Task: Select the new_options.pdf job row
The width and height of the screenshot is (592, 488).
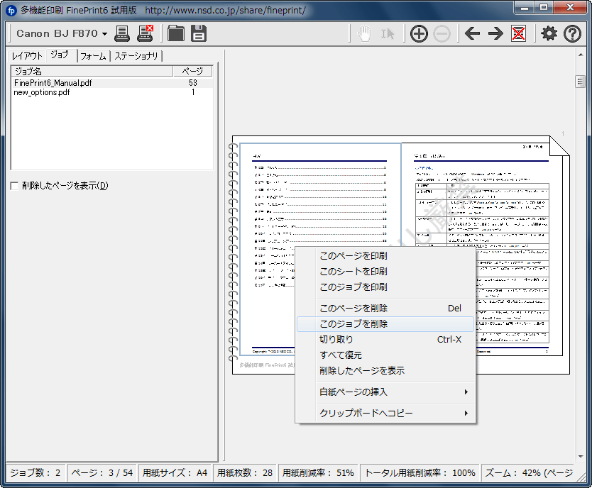Action: tap(112, 92)
